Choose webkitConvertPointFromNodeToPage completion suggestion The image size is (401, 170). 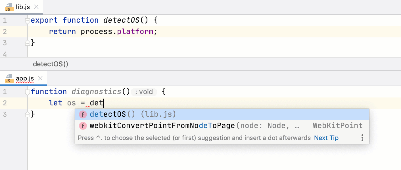[x=162, y=126]
